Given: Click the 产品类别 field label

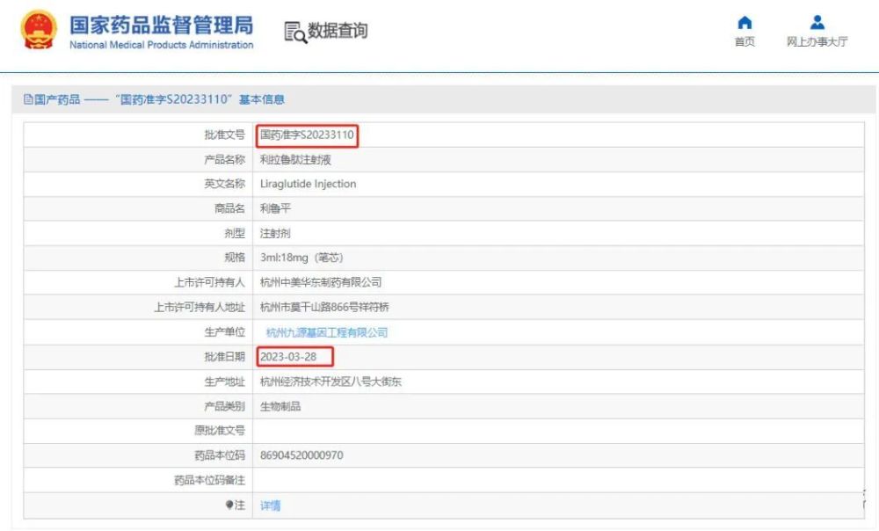Looking at the screenshot, I should tap(225, 406).
